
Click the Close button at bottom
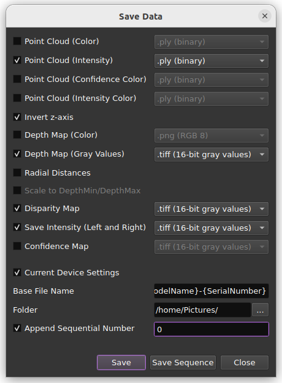pos(245,362)
